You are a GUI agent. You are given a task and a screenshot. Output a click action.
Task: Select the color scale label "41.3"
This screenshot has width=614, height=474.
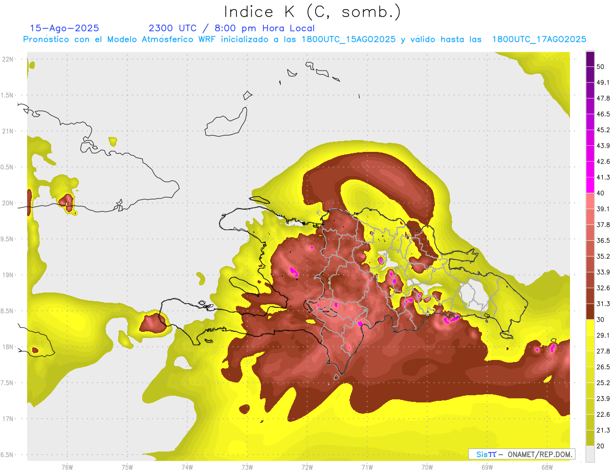point(603,177)
